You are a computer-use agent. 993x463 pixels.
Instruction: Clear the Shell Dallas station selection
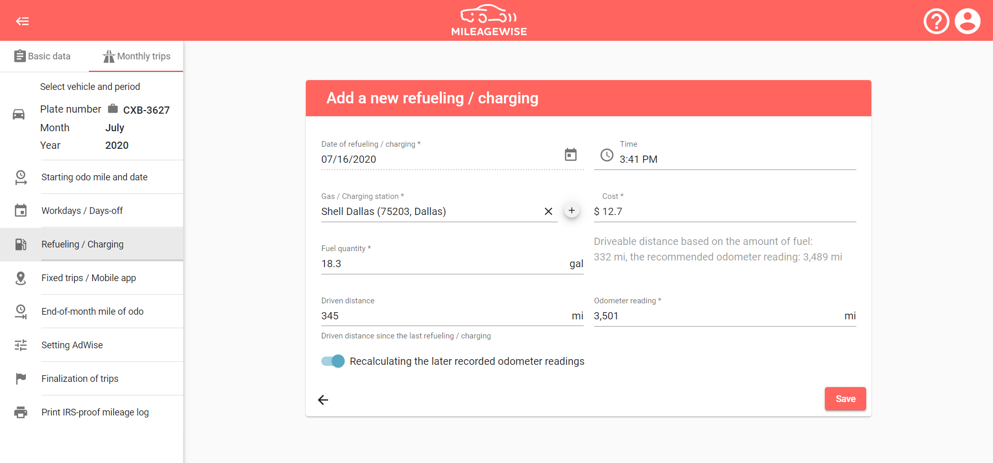pyautogui.click(x=549, y=211)
